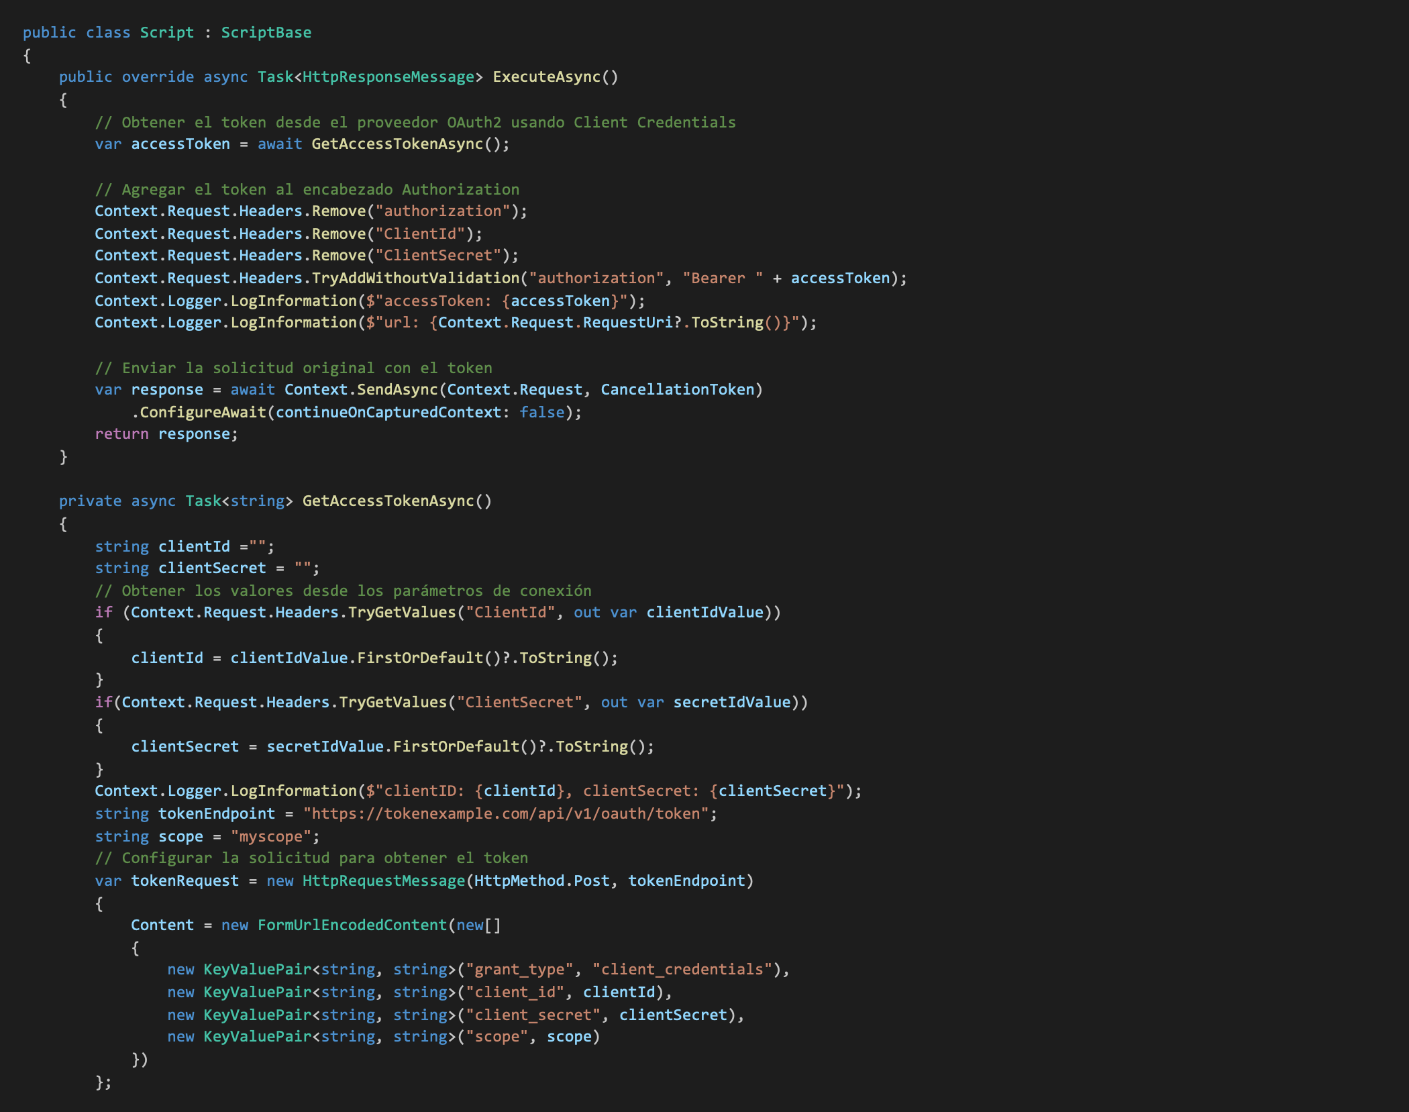The height and width of the screenshot is (1112, 1409).
Task: Select the comment "// Agregar el token al encabezado Authorization"
Action: (307, 189)
